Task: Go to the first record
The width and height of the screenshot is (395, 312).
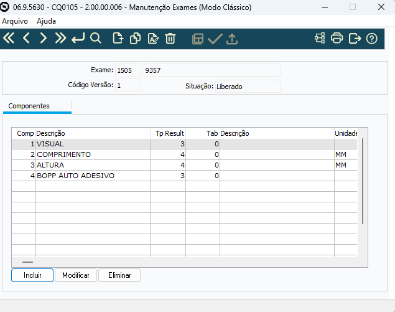Action: (x=9, y=39)
